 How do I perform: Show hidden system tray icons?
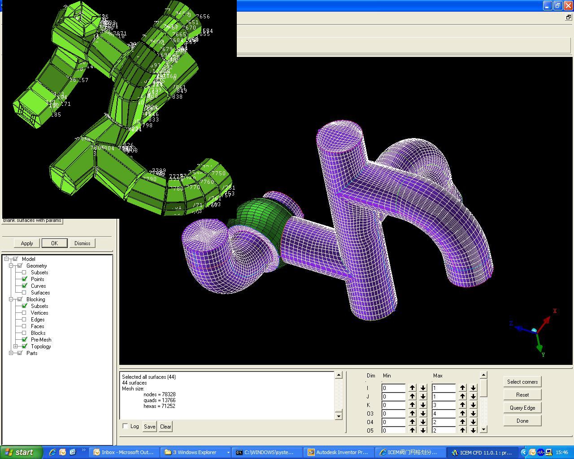(x=523, y=452)
